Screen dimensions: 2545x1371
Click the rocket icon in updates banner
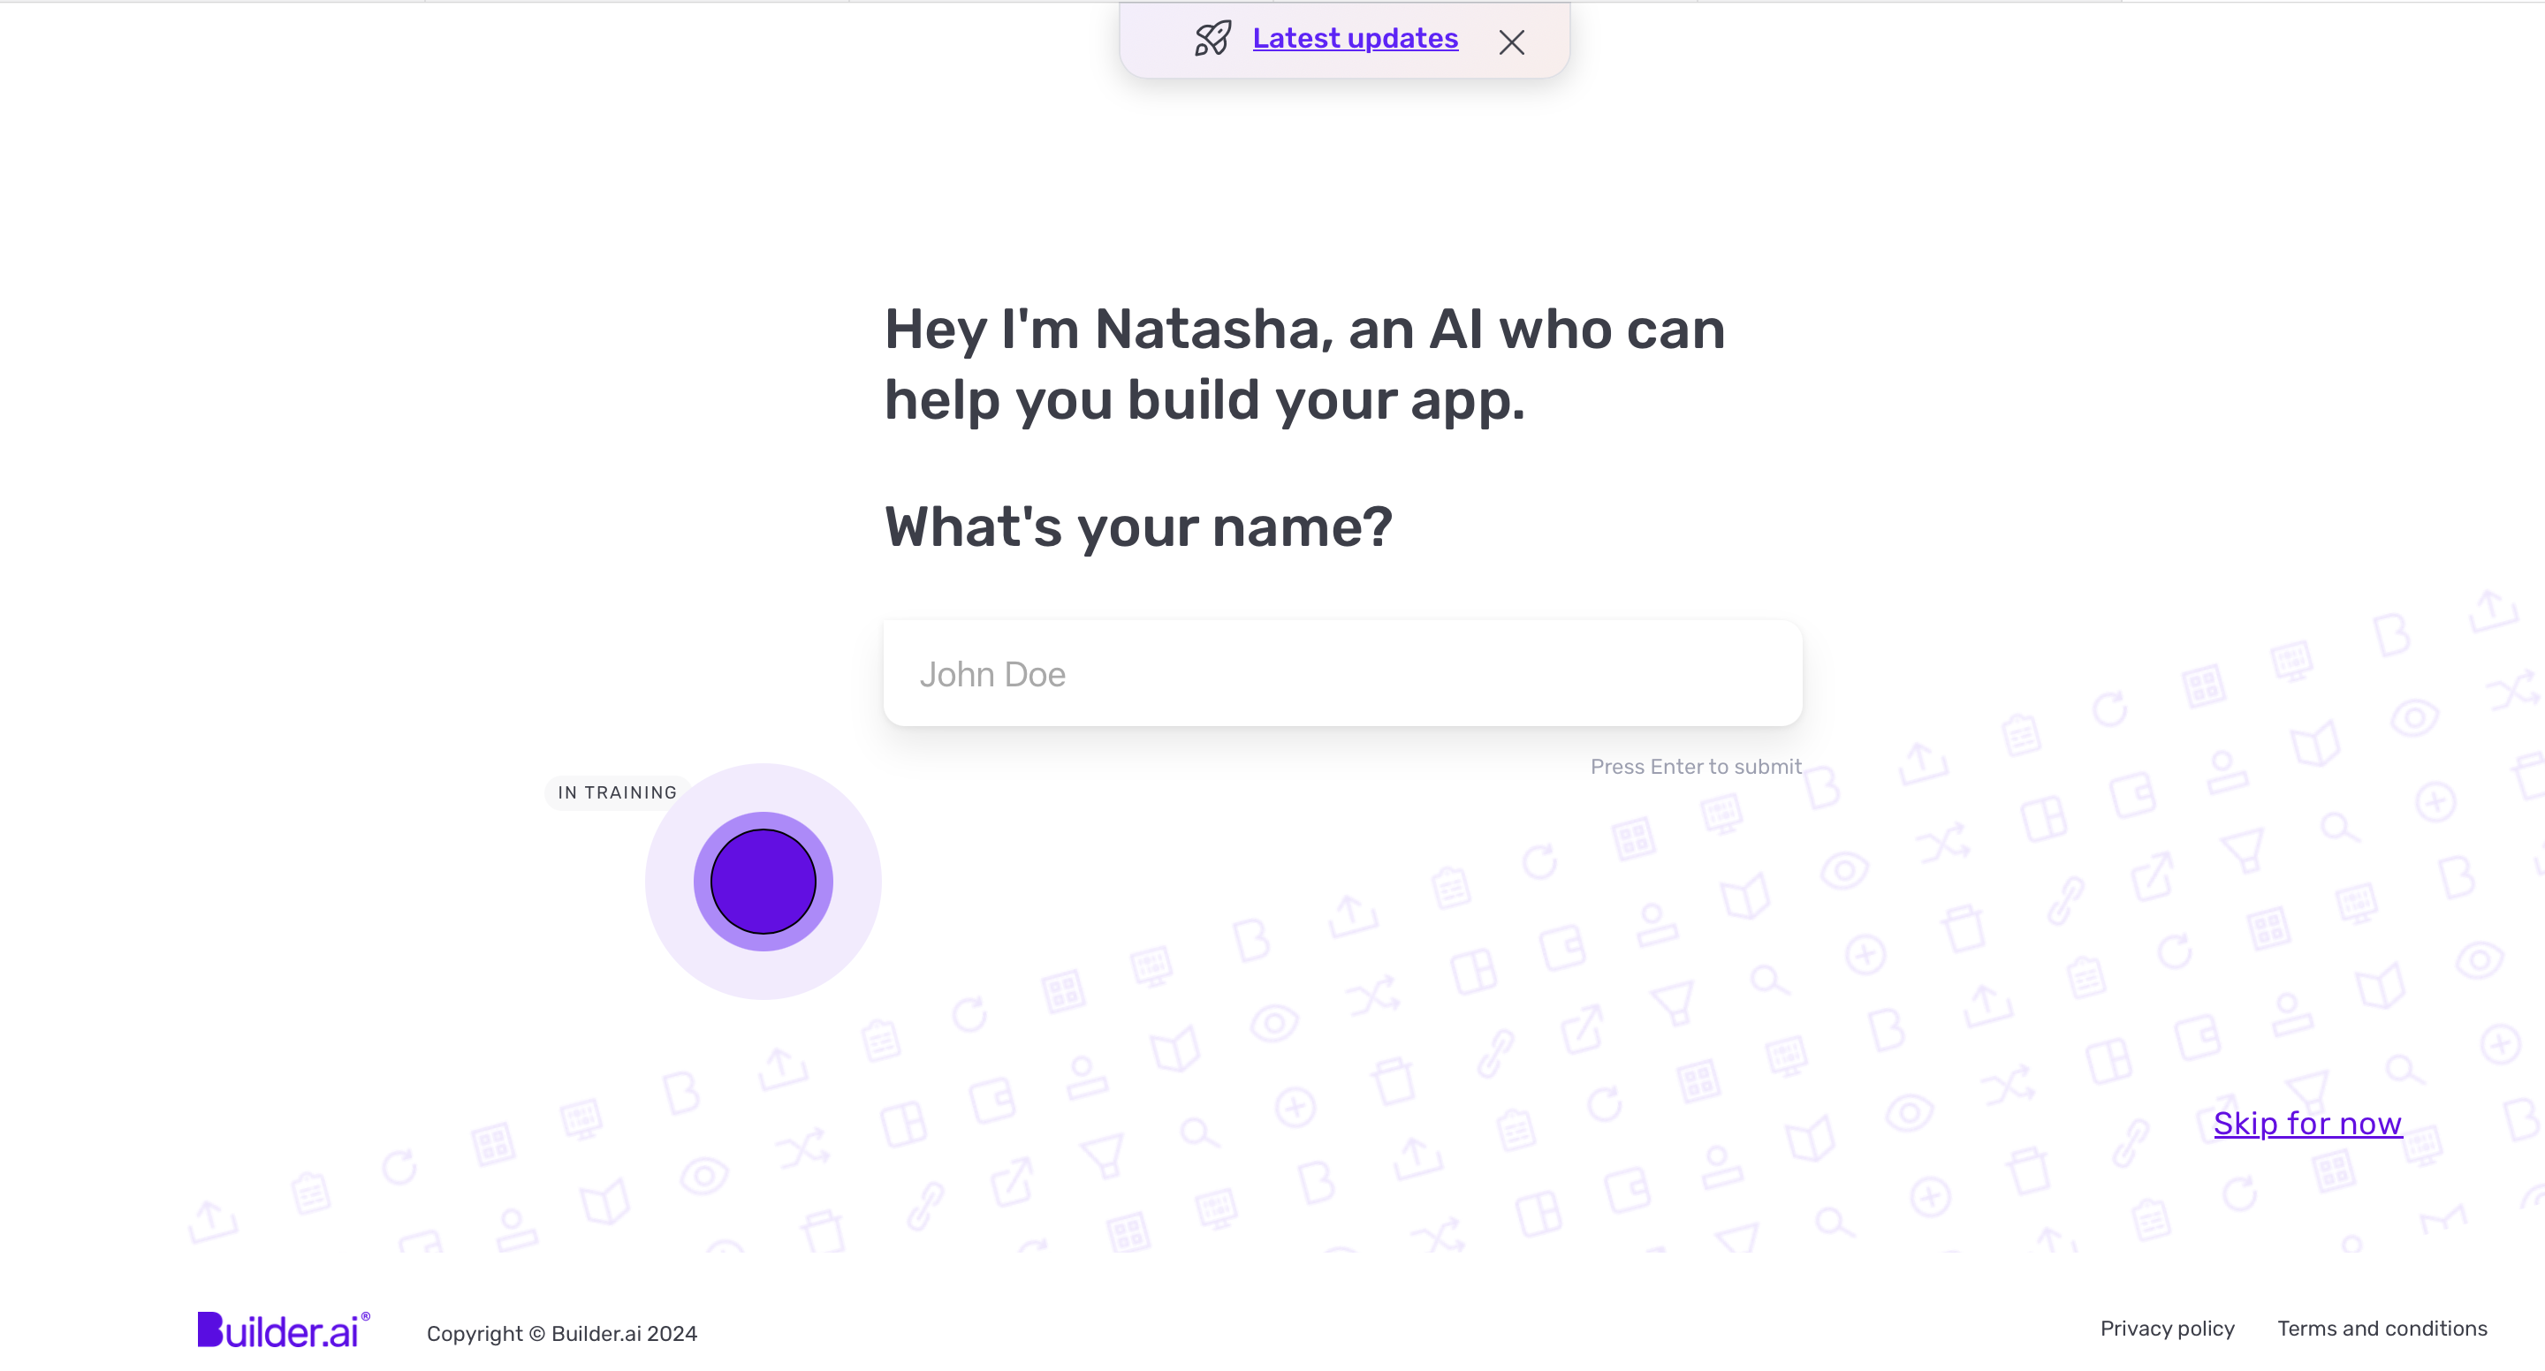click(1212, 39)
